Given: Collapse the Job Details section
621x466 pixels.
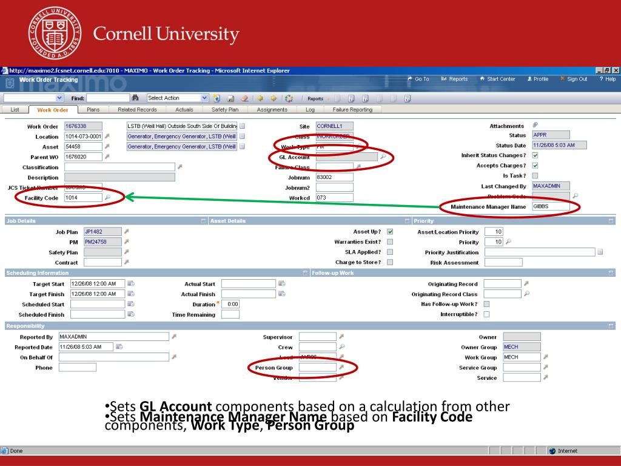Looking at the screenshot, I should pos(204,221).
